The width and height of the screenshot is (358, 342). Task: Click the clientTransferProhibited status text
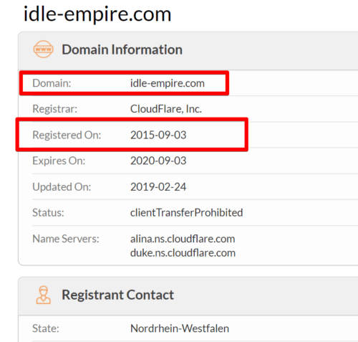[x=186, y=213]
